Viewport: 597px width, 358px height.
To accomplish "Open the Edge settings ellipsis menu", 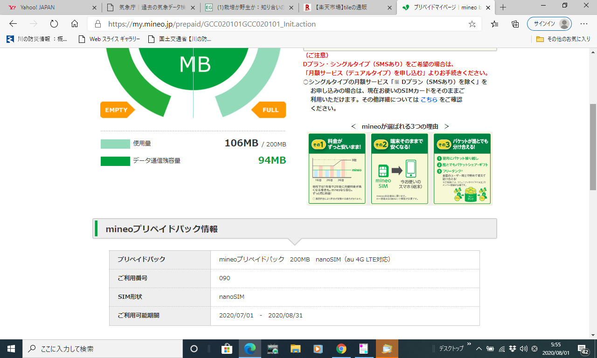I will click(x=583, y=24).
